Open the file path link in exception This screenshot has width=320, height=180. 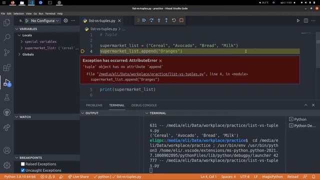click(151, 74)
